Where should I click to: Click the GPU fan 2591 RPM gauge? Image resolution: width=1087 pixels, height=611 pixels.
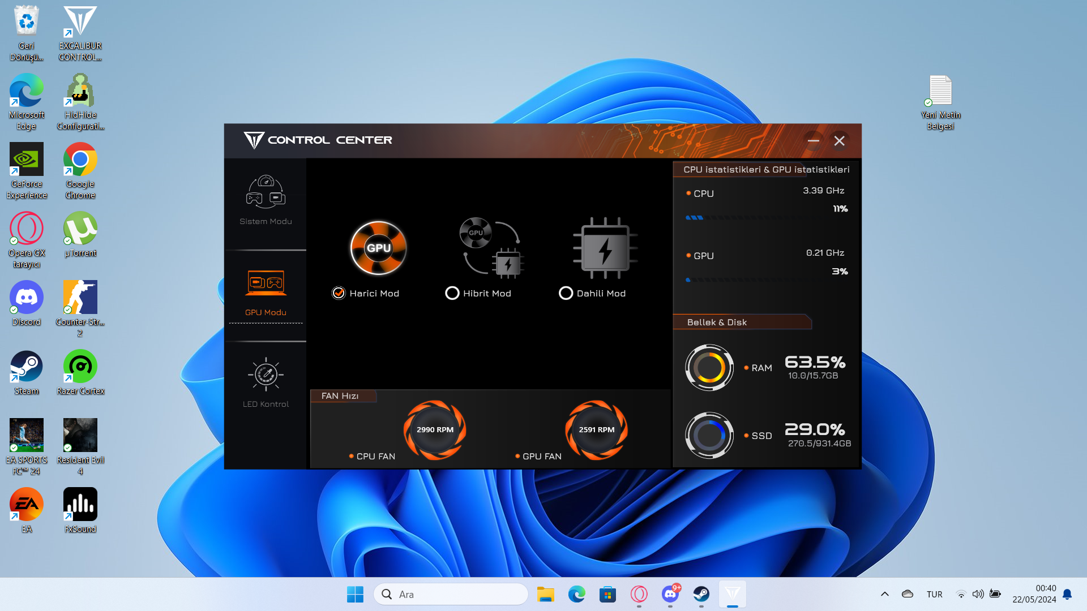[x=596, y=430]
